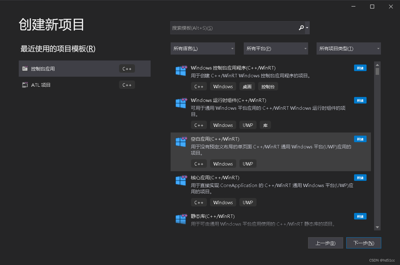Viewport: 400px width, 265px height.
Task: Open the search box dropdown arrow
Action: (307, 28)
